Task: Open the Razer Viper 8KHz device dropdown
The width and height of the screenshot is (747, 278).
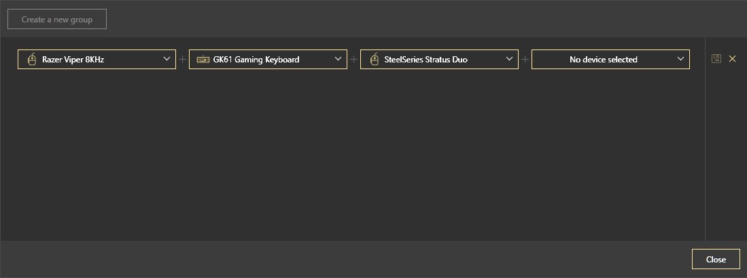Action: pos(97,60)
